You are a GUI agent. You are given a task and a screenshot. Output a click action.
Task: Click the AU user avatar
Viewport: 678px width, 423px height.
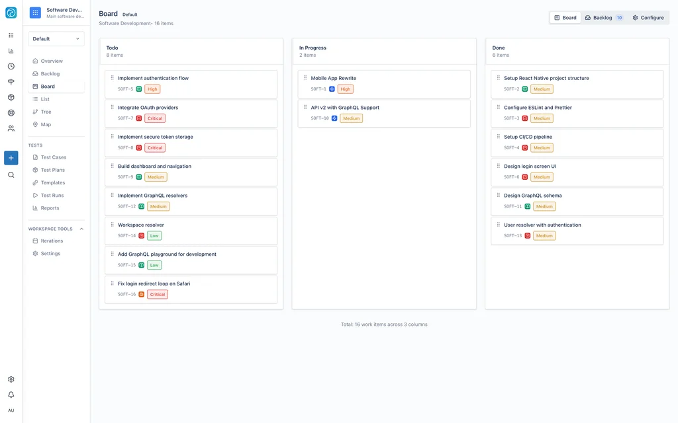[x=11, y=410]
